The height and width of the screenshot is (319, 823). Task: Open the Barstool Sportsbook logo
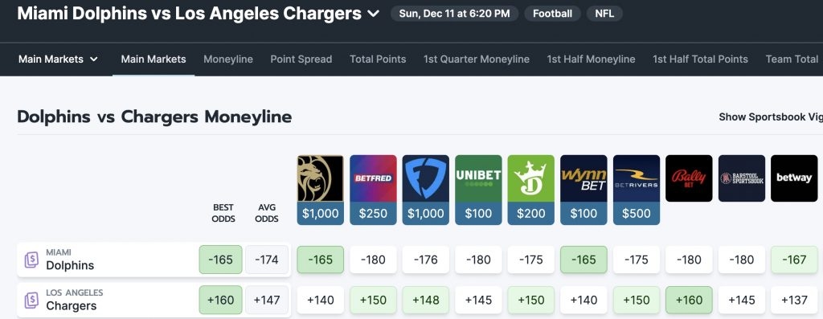742,178
